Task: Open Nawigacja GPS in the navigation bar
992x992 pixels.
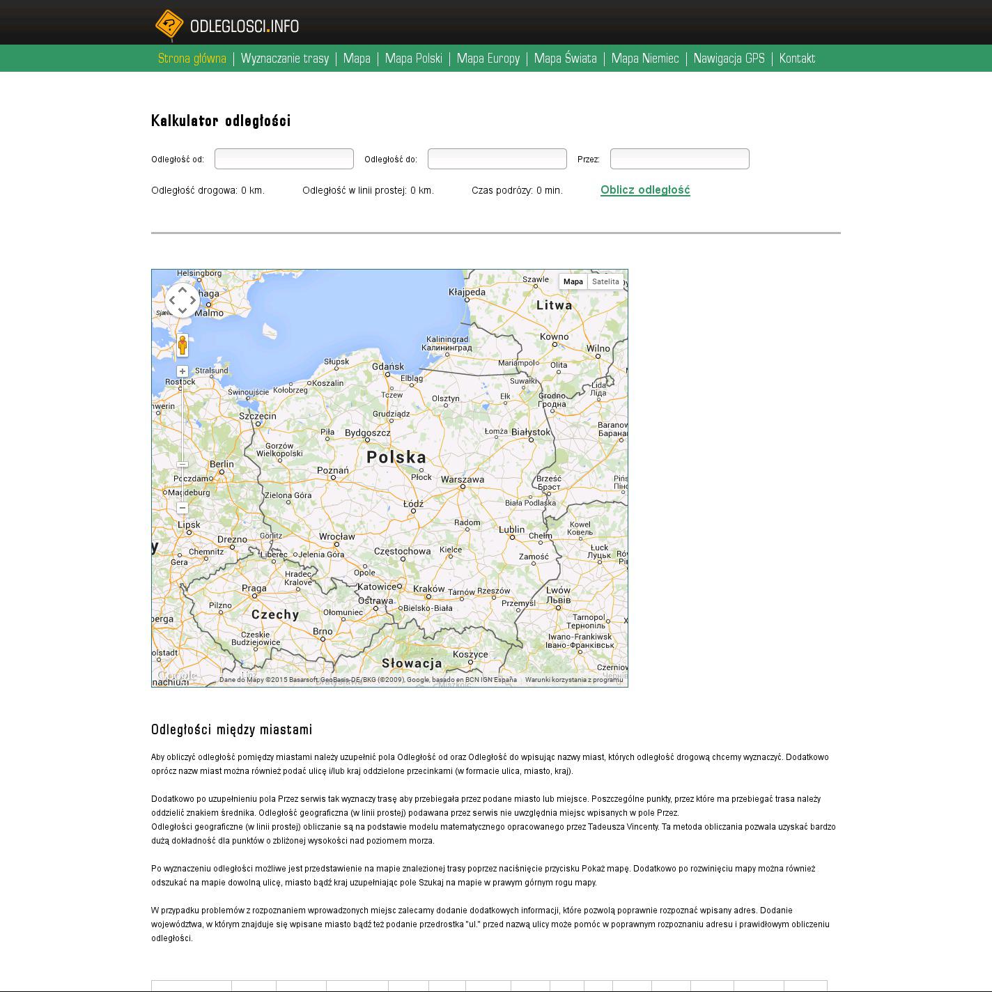Action: 729,59
